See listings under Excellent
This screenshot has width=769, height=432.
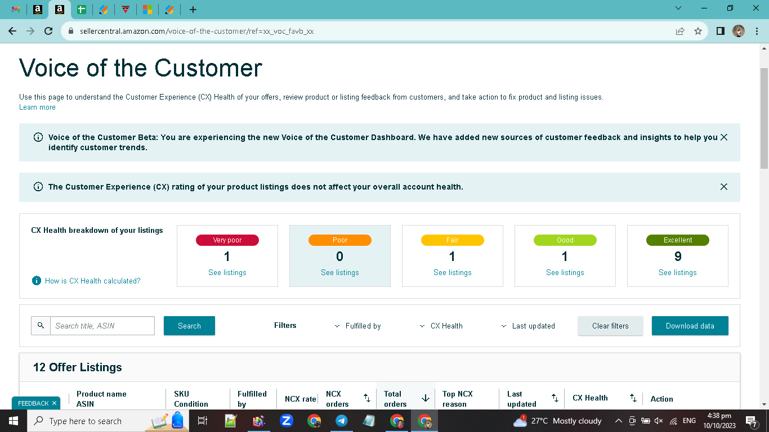tap(678, 272)
